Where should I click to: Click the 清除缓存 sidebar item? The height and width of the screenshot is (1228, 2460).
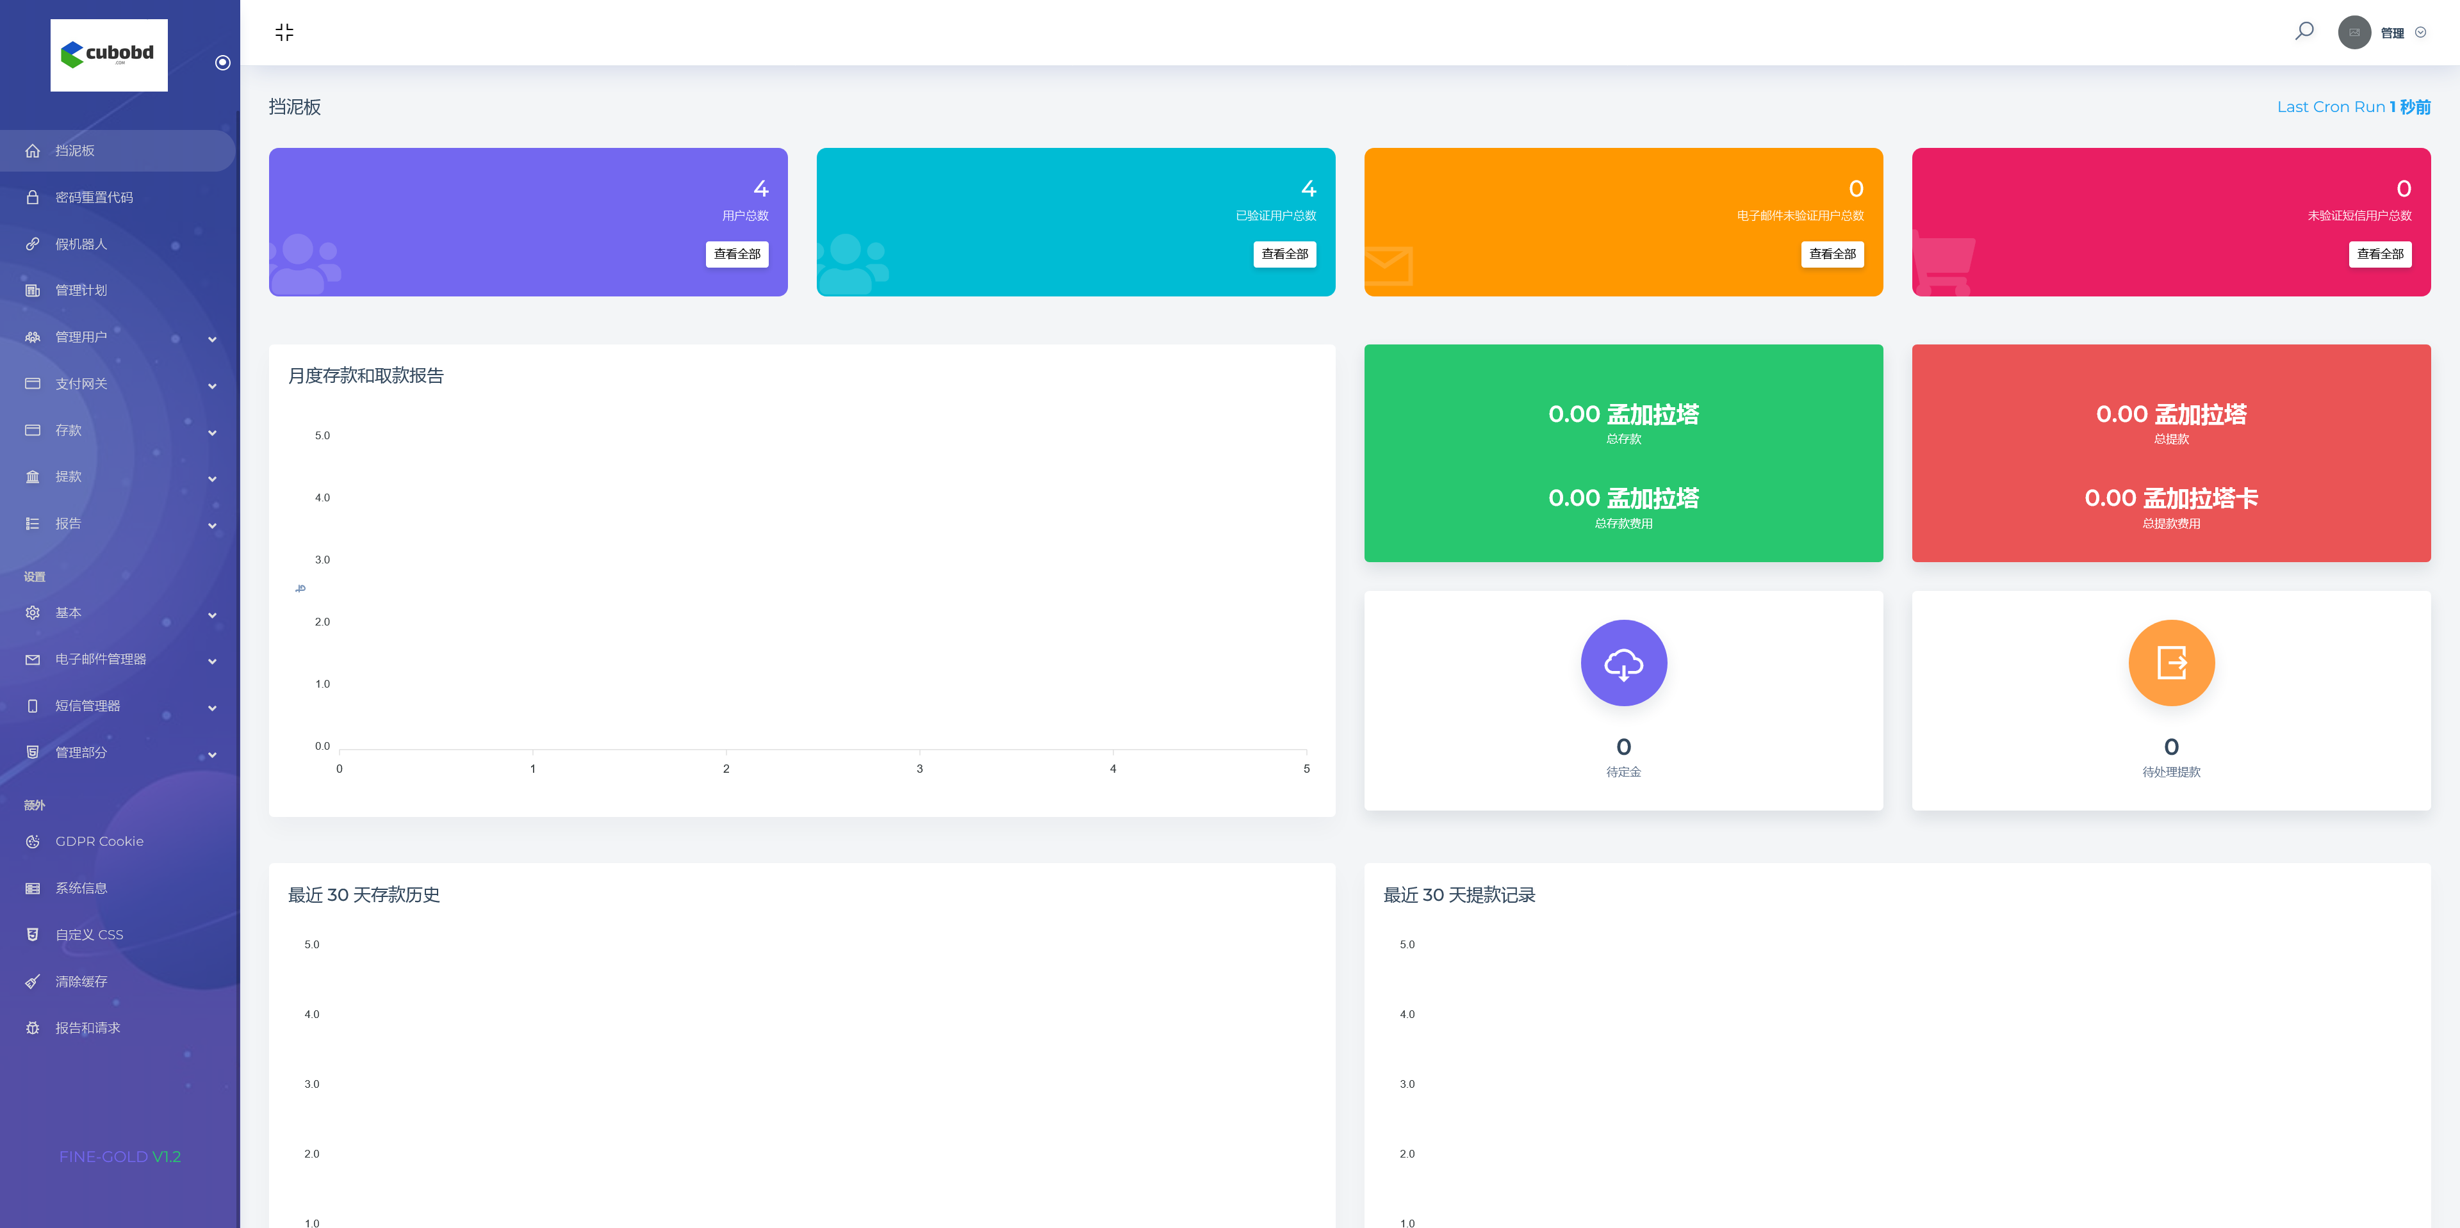point(81,981)
